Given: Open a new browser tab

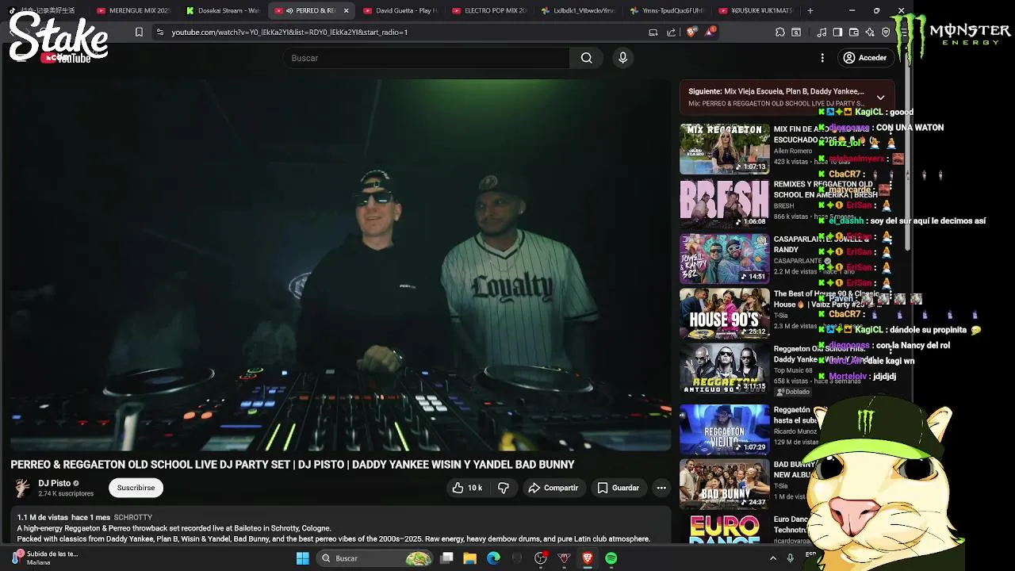Looking at the screenshot, I should [810, 10].
